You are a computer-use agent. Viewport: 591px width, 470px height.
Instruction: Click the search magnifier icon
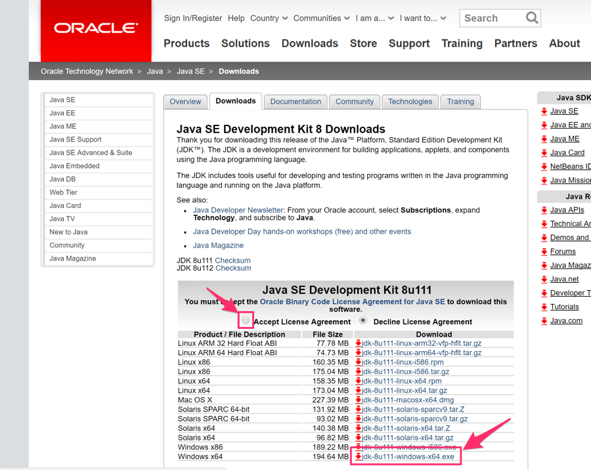[x=531, y=18]
